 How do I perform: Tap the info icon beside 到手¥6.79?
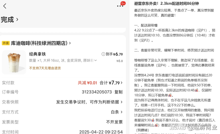pos(103,54)
